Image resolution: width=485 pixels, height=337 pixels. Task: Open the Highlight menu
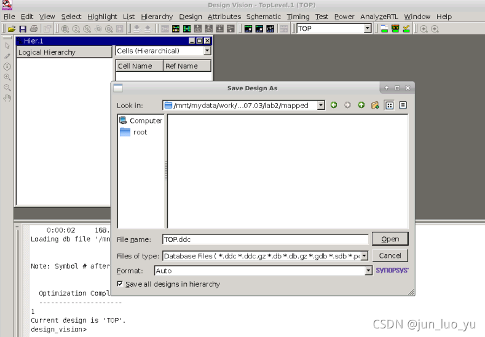[102, 17]
